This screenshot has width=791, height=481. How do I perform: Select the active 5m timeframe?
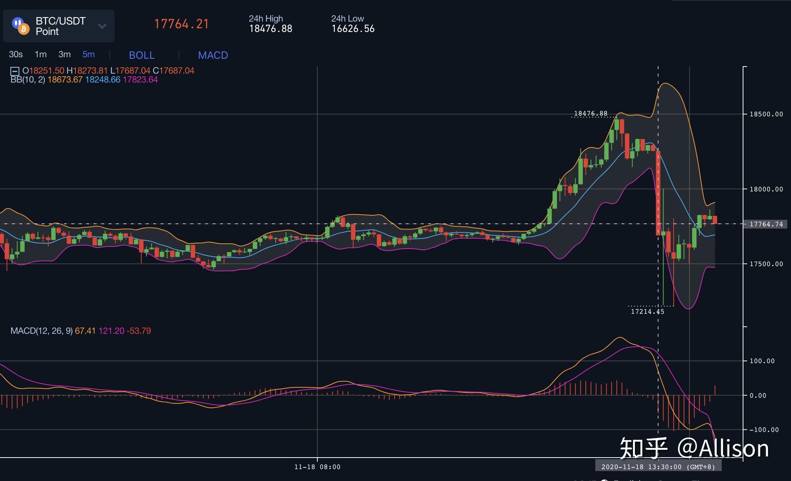[x=88, y=54]
